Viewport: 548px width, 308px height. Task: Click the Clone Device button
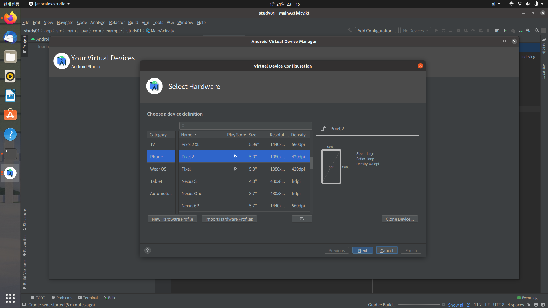400,219
